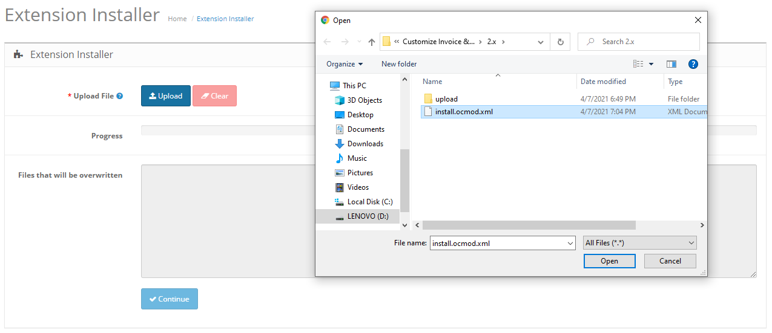Refresh the 2.x folder listing
This screenshot has width=772, height=333.
tap(560, 42)
